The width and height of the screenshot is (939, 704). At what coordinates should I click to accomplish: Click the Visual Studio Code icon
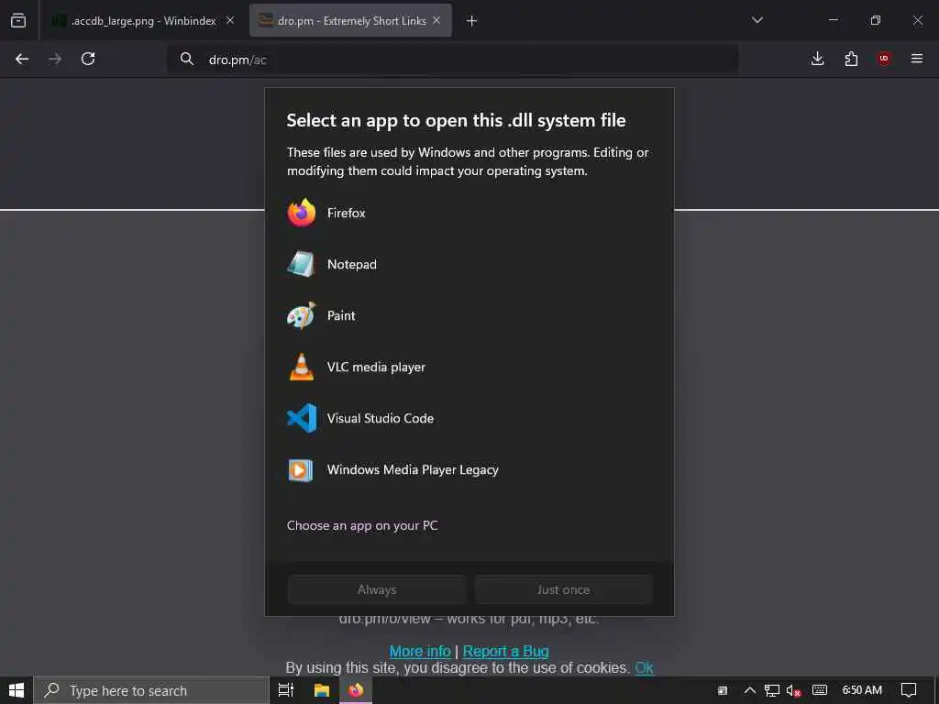click(x=301, y=418)
